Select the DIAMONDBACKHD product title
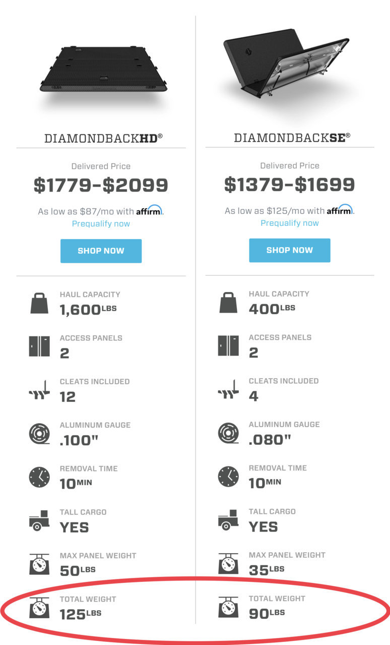The width and height of the screenshot is (390, 645). 104,138
